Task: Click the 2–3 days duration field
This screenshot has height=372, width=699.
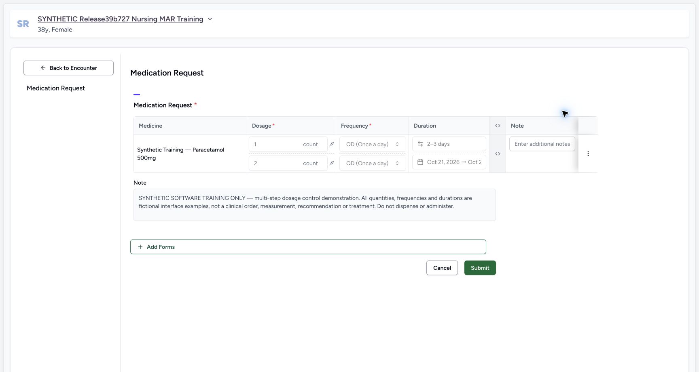Action: pos(449,144)
